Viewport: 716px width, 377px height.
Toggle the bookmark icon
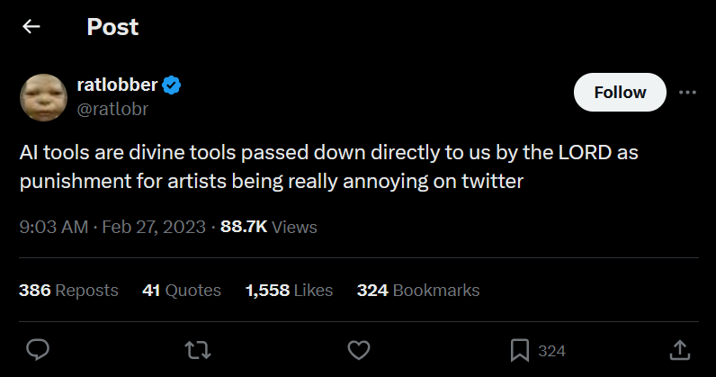520,349
